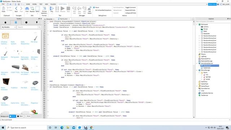This screenshot has width=231, height=130.
Task: Switch to the TEST ribbon tab
Action: click(x=41, y=4)
